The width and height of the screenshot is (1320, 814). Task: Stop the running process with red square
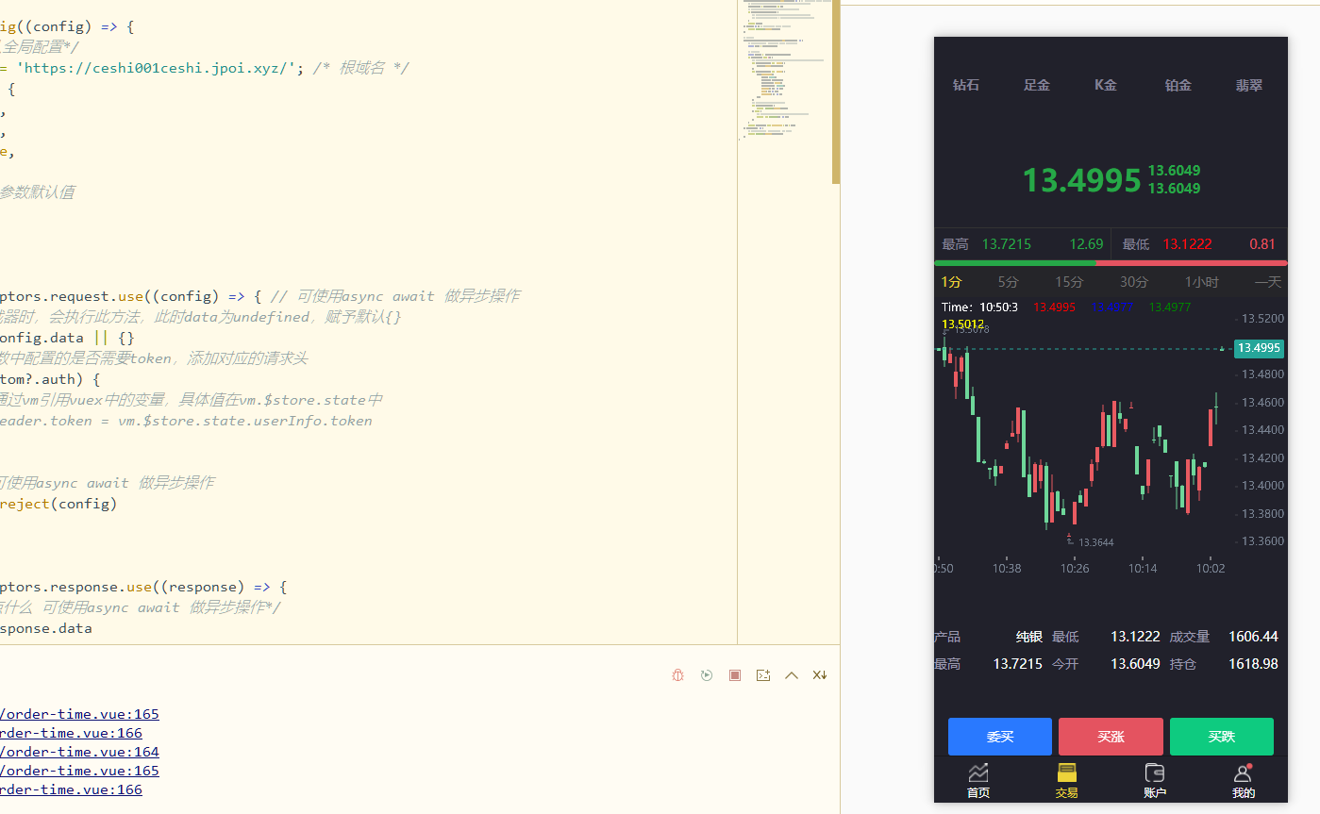pos(735,675)
